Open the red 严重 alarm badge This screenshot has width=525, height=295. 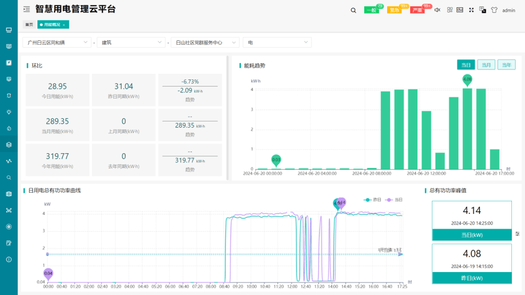pos(417,10)
